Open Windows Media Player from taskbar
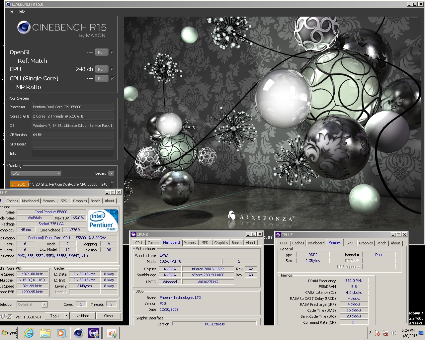 (61, 333)
